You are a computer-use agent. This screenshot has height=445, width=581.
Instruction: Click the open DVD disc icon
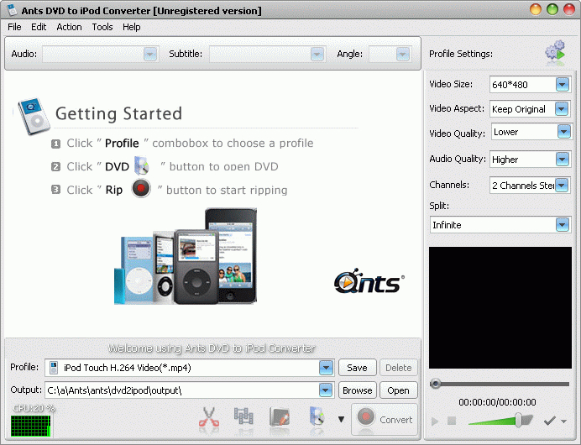tap(317, 416)
